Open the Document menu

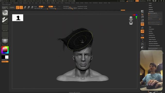pos(16,3)
